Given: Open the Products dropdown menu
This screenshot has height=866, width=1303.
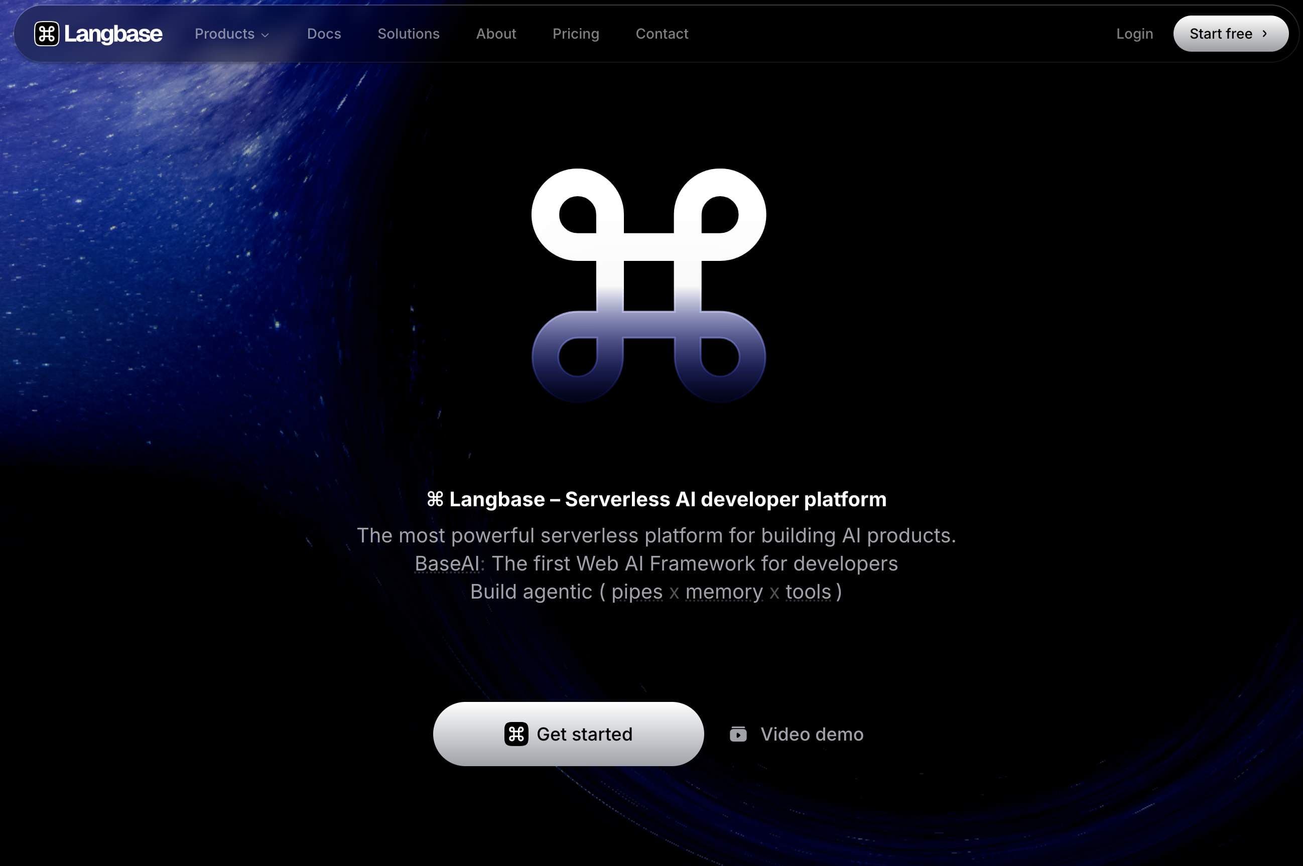Looking at the screenshot, I should pyautogui.click(x=231, y=34).
